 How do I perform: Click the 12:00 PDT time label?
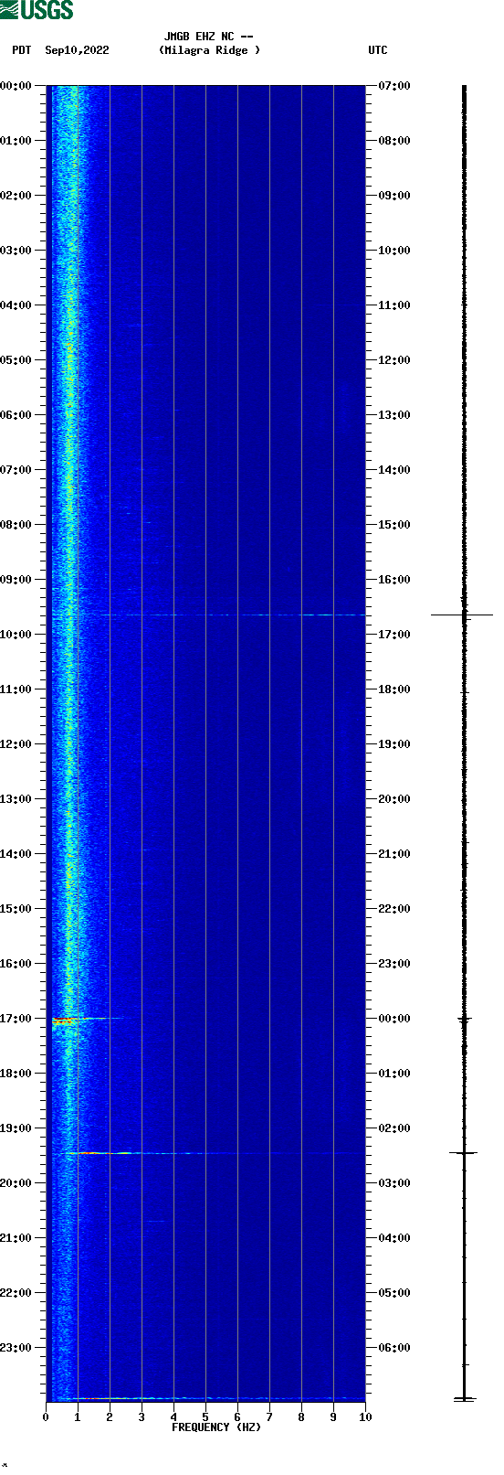point(16,744)
